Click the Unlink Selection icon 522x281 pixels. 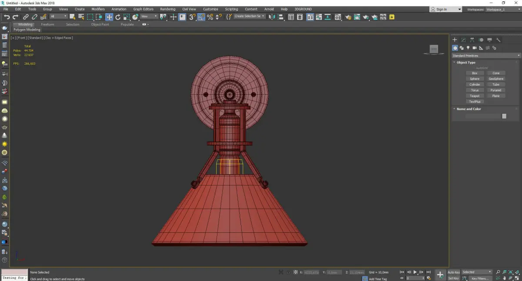pos(34,17)
